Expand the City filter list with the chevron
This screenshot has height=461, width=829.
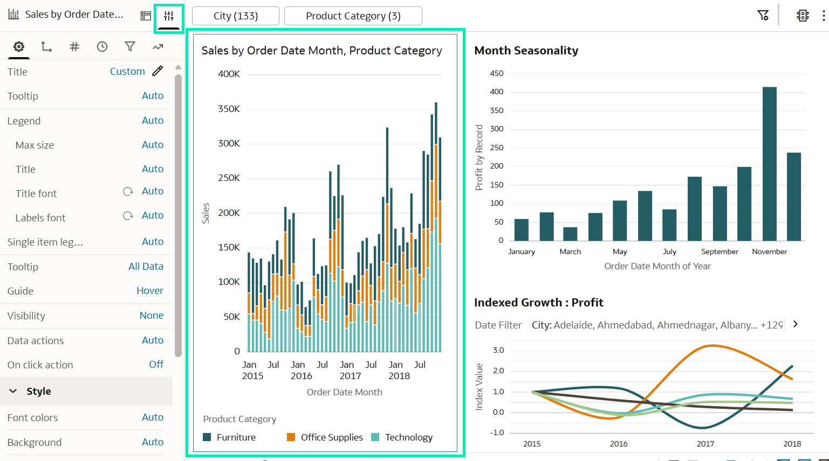pyautogui.click(x=795, y=324)
